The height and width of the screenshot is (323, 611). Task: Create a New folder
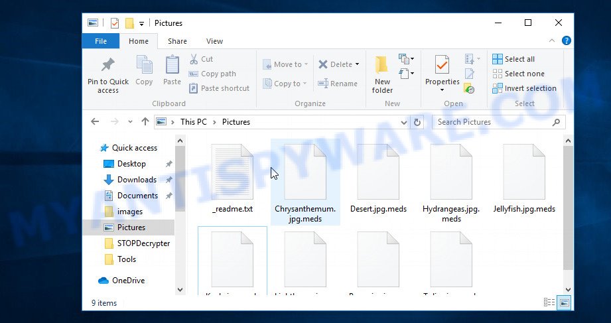[x=382, y=75]
